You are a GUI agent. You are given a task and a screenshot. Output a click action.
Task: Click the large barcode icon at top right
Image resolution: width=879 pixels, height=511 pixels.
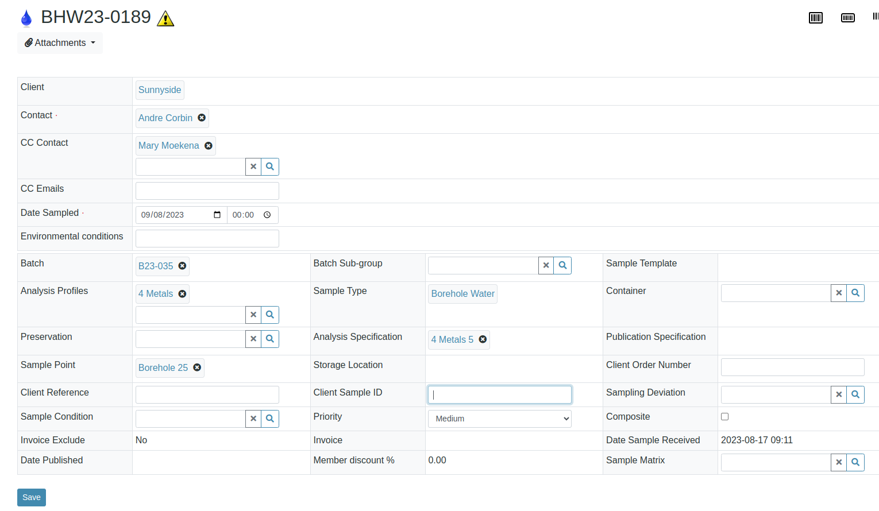click(815, 18)
